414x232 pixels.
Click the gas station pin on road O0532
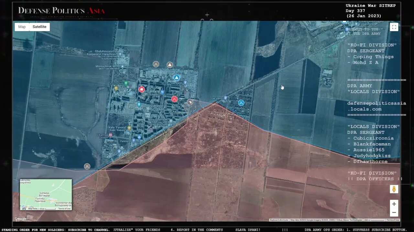(226, 98)
